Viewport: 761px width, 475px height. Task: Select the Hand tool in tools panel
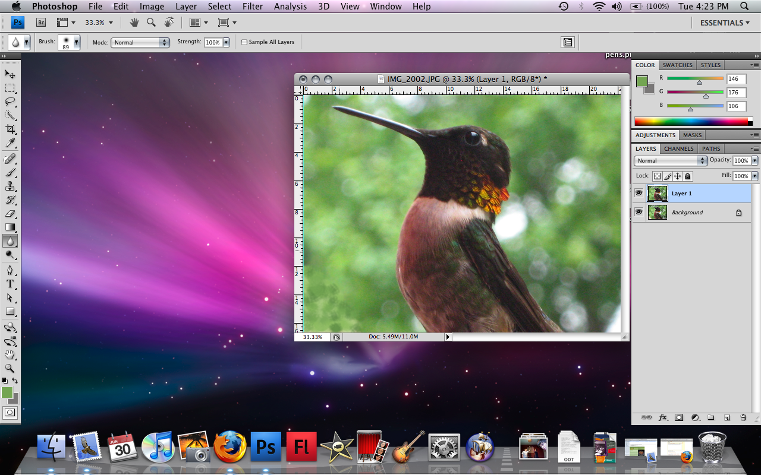click(x=10, y=354)
